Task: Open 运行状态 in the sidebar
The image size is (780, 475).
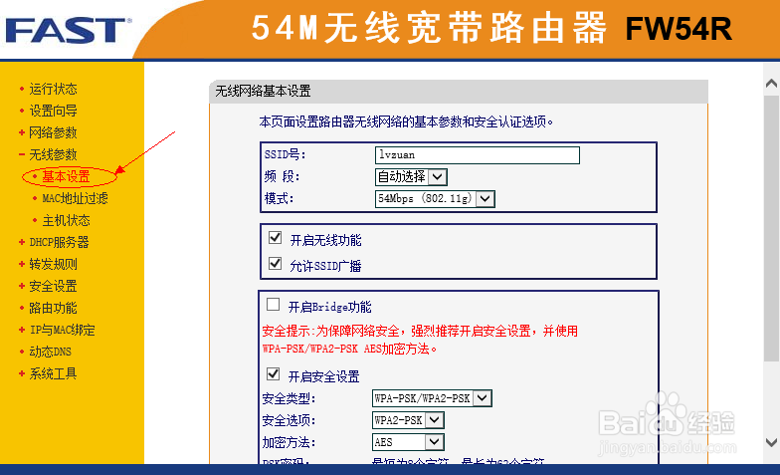Action: (x=53, y=90)
